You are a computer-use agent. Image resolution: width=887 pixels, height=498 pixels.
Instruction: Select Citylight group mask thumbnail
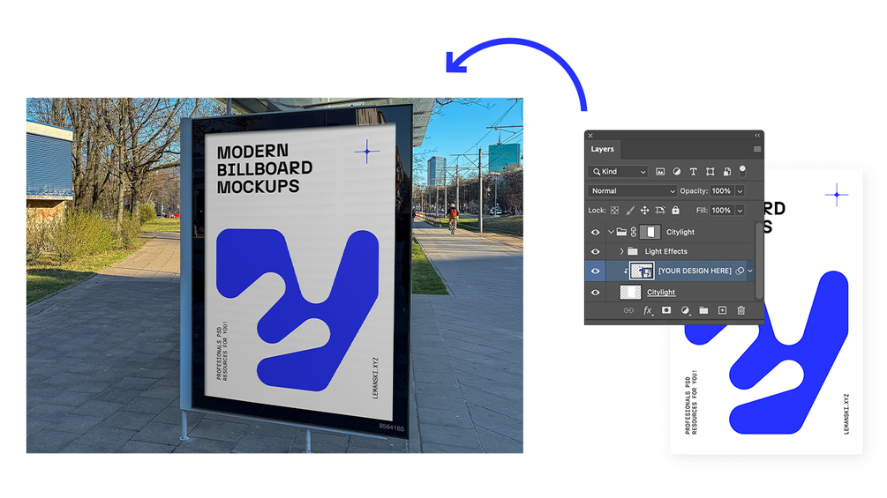pyautogui.click(x=650, y=232)
